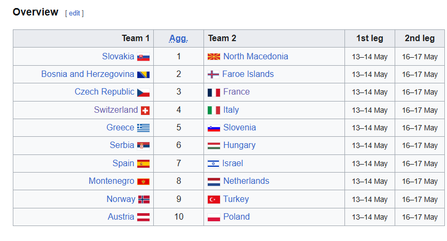447x241 pixels.
Task: Click the Slovakia flag icon
Action: (x=143, y=57)
